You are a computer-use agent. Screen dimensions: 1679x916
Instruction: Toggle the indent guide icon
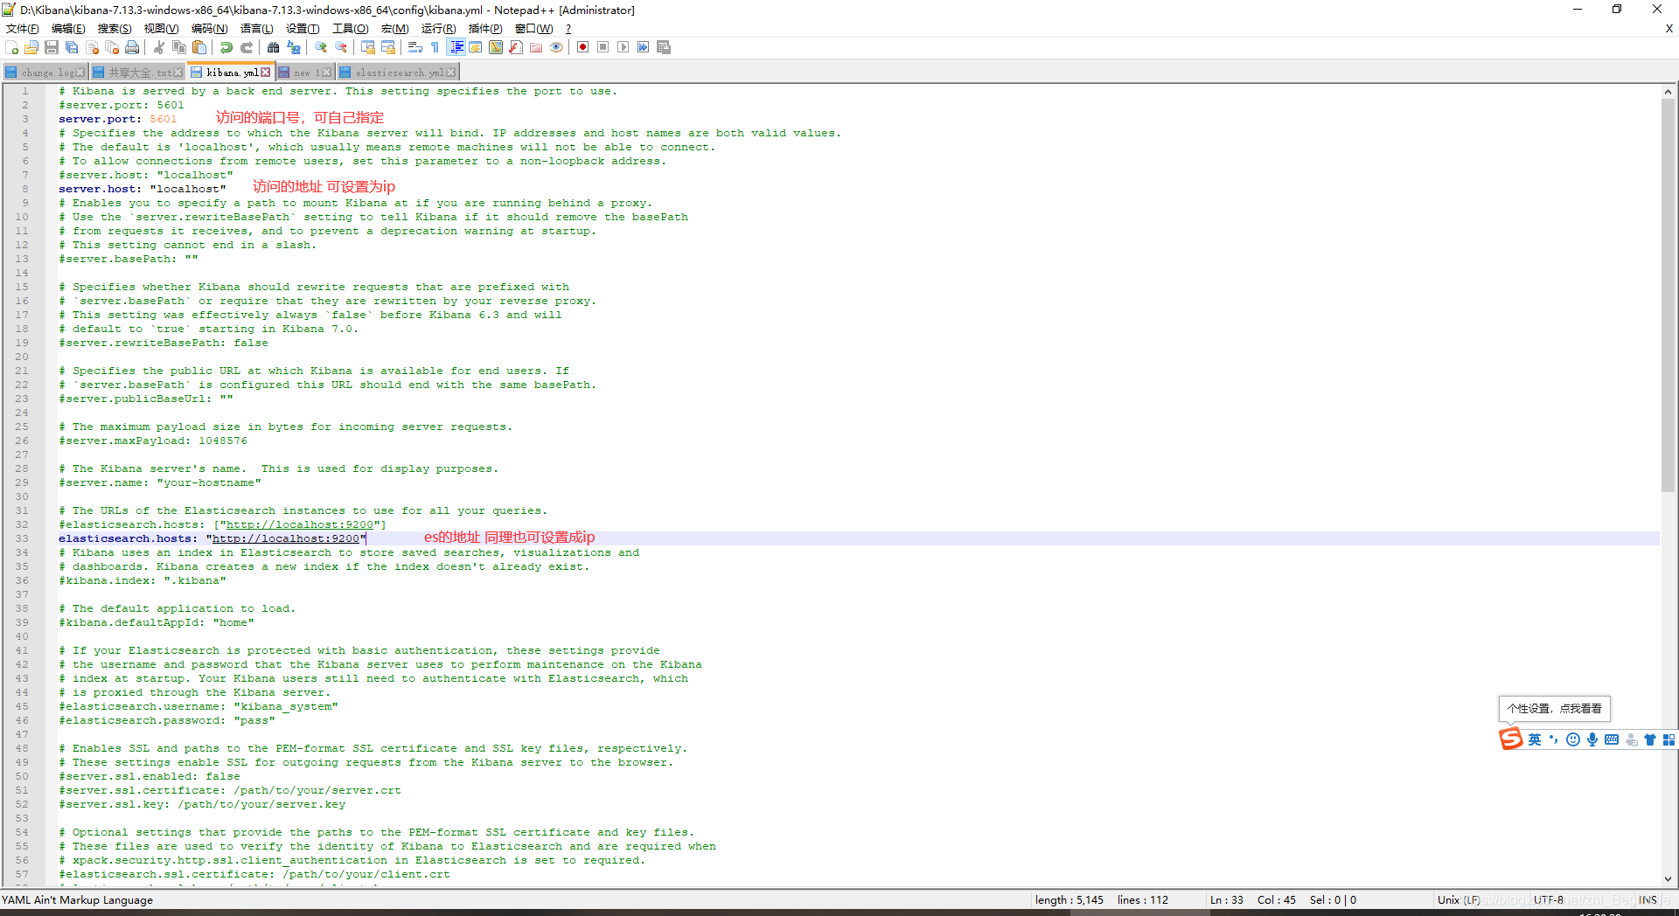pos(456,47)
